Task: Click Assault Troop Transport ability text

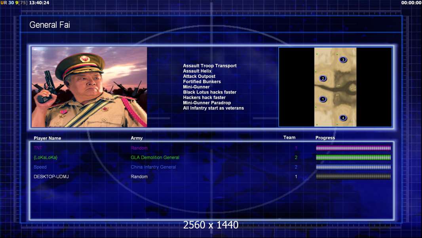Action: pos(210,66)
